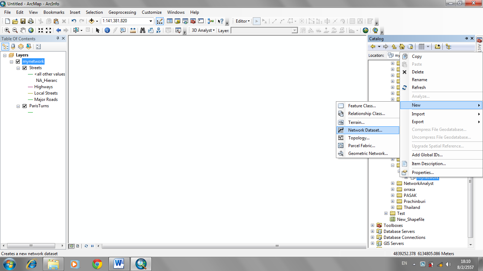This screenshot has height=271, width=483.
Task: Switch to List By Visibility view
Action: pos(21,47)
